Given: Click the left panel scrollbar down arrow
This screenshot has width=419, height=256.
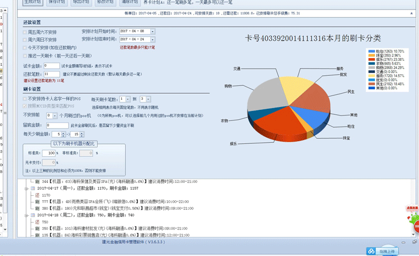Looking at the screenshot, I should [5, 229].
